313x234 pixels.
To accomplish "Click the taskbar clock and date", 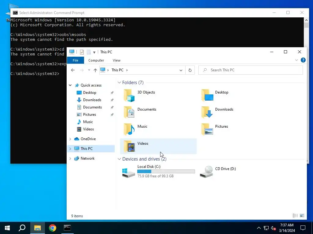I will click(287, 228).
